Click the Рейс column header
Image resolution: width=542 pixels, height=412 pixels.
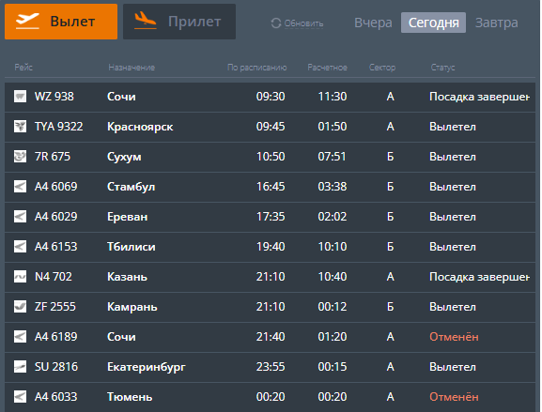tap(23, 68)
